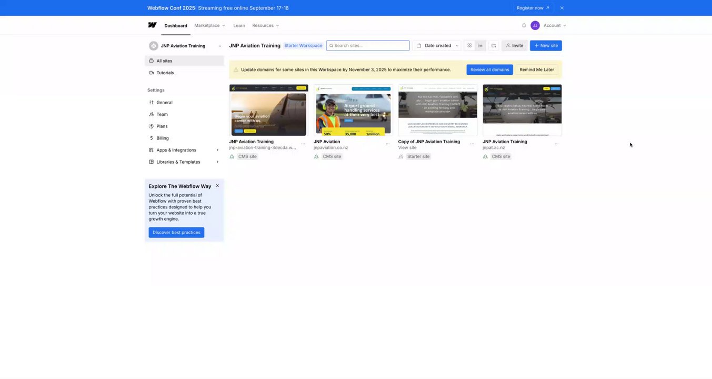Click Discover best practices
The width and height of the screenshot is (712, 379).
click(176, 233)
